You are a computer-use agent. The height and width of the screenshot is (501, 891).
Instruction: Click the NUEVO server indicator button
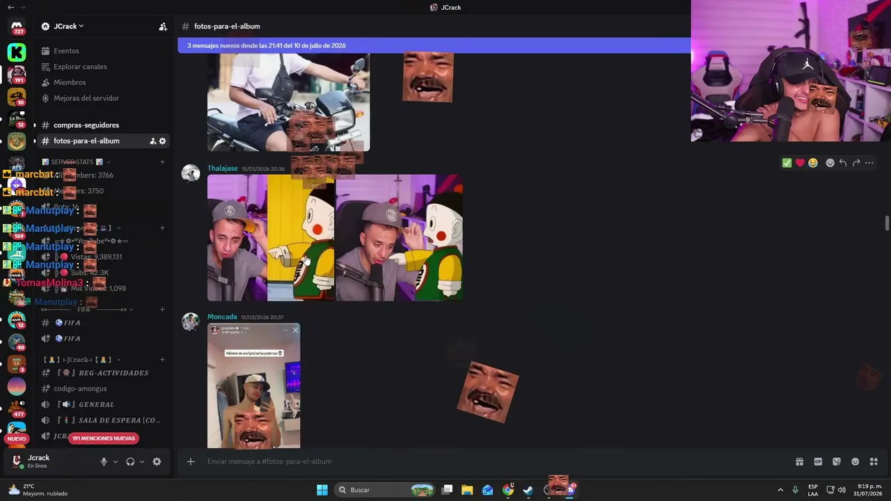click(17, 438)
